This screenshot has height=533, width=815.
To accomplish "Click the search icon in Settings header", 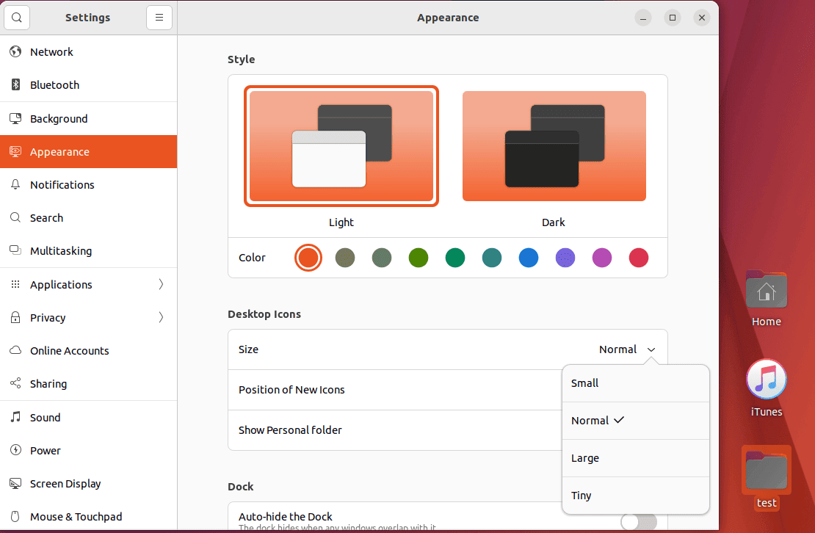I will [x=17, y=18].
